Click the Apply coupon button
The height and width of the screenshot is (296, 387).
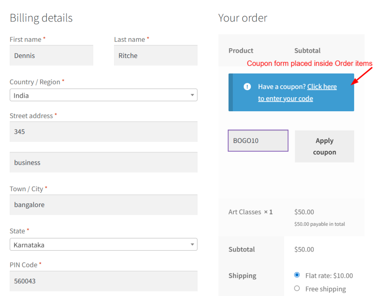(x=324, y=146)
